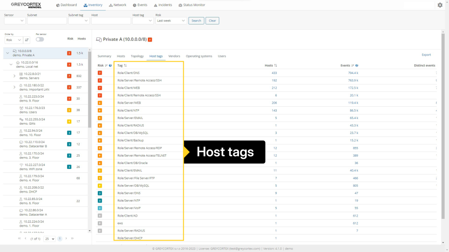Sort by Hosts column sort icon

pyautogui.click(x=275, y=65)
